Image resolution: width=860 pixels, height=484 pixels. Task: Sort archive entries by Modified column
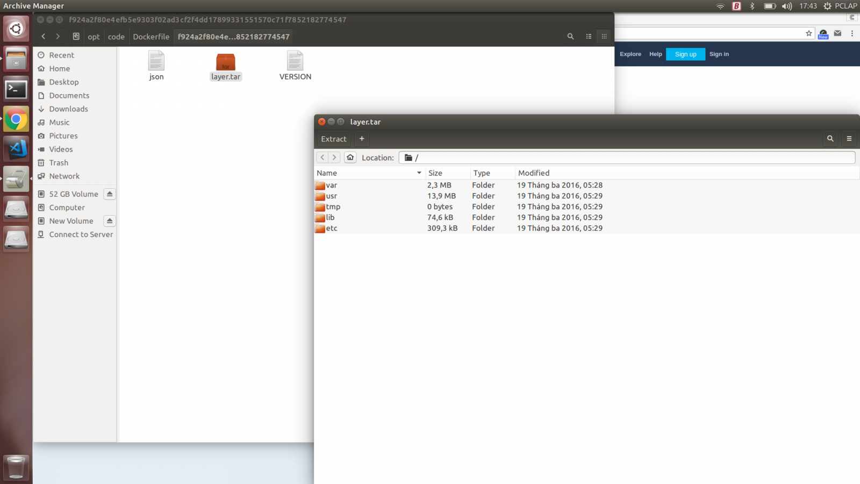click(534, 173)
